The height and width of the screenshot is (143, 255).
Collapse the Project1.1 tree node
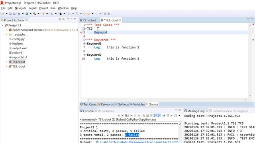click(2, 25)
